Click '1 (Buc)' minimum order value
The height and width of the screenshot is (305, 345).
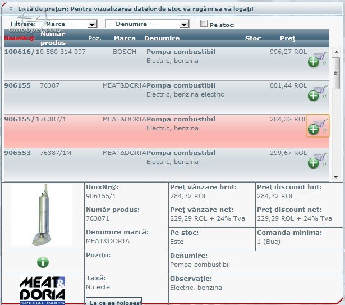[x=269, y=242]
